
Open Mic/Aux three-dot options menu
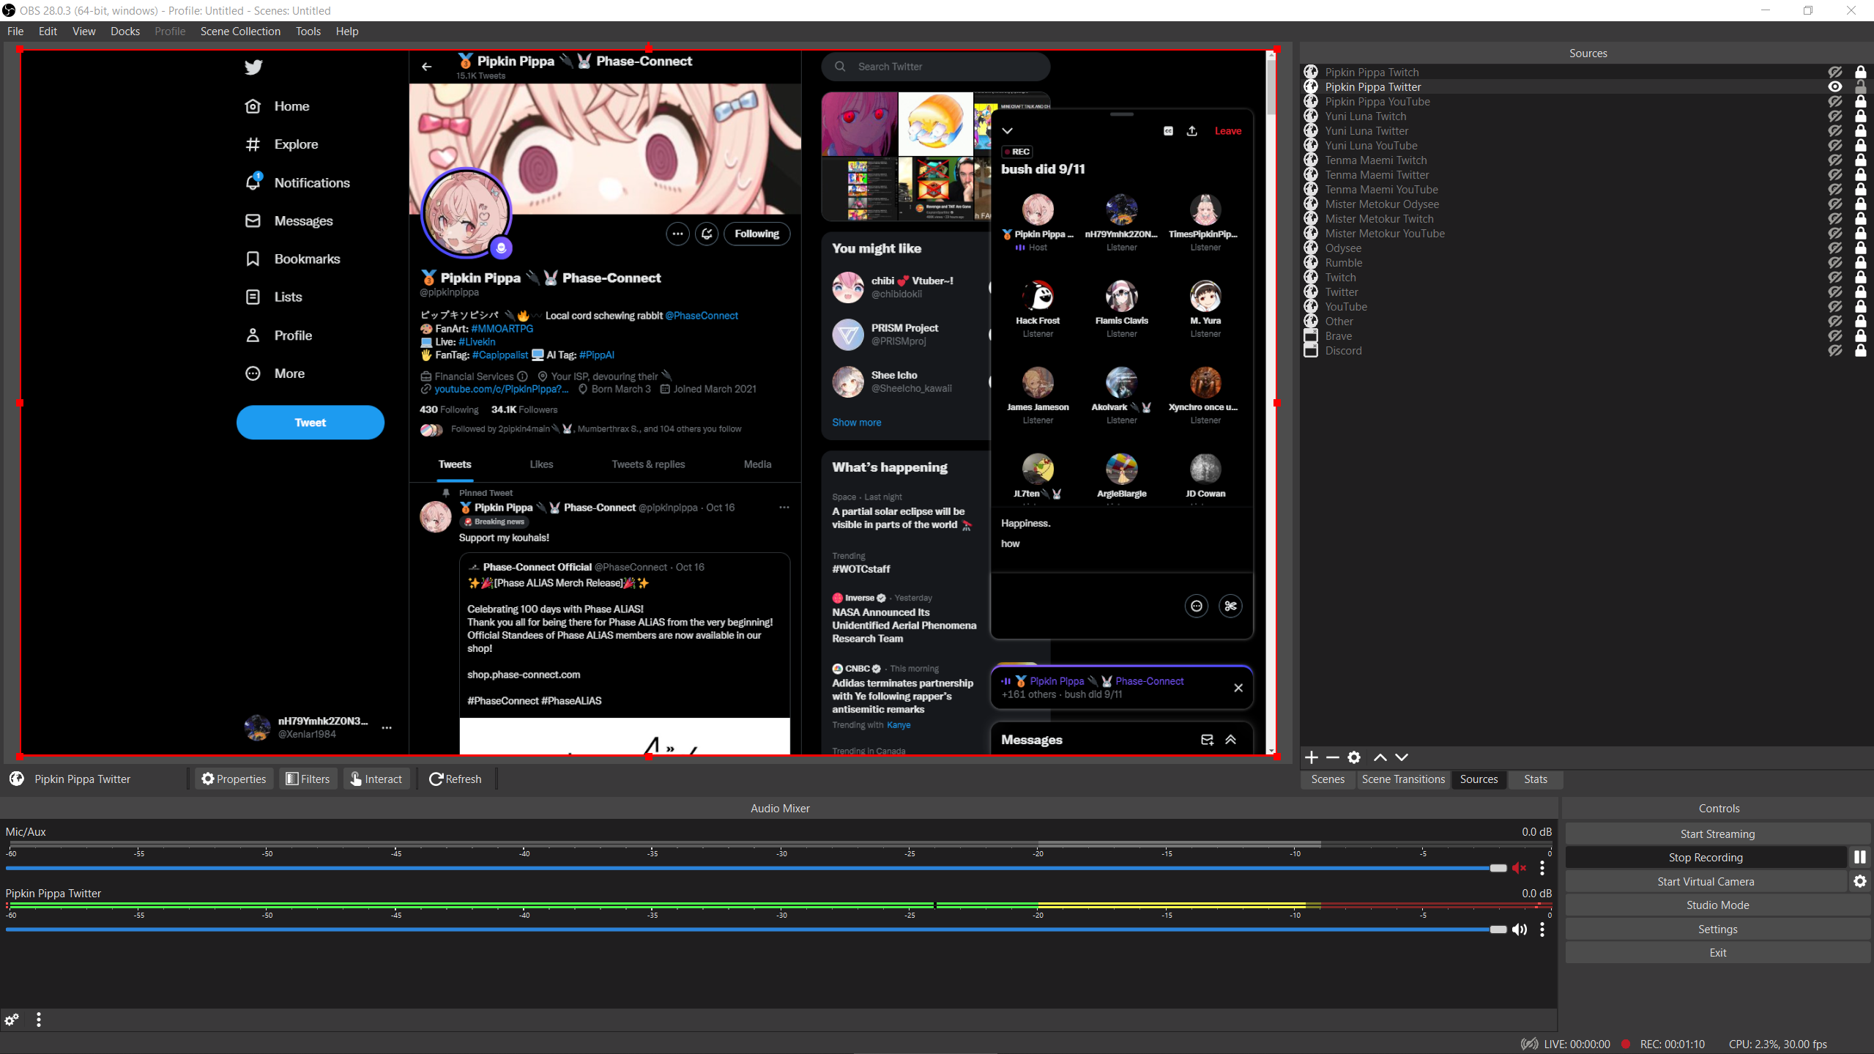pyautogui.click(x=1542, y=868)
